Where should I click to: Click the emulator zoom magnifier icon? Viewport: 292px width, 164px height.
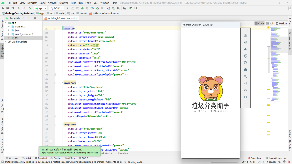click(245, 77)
